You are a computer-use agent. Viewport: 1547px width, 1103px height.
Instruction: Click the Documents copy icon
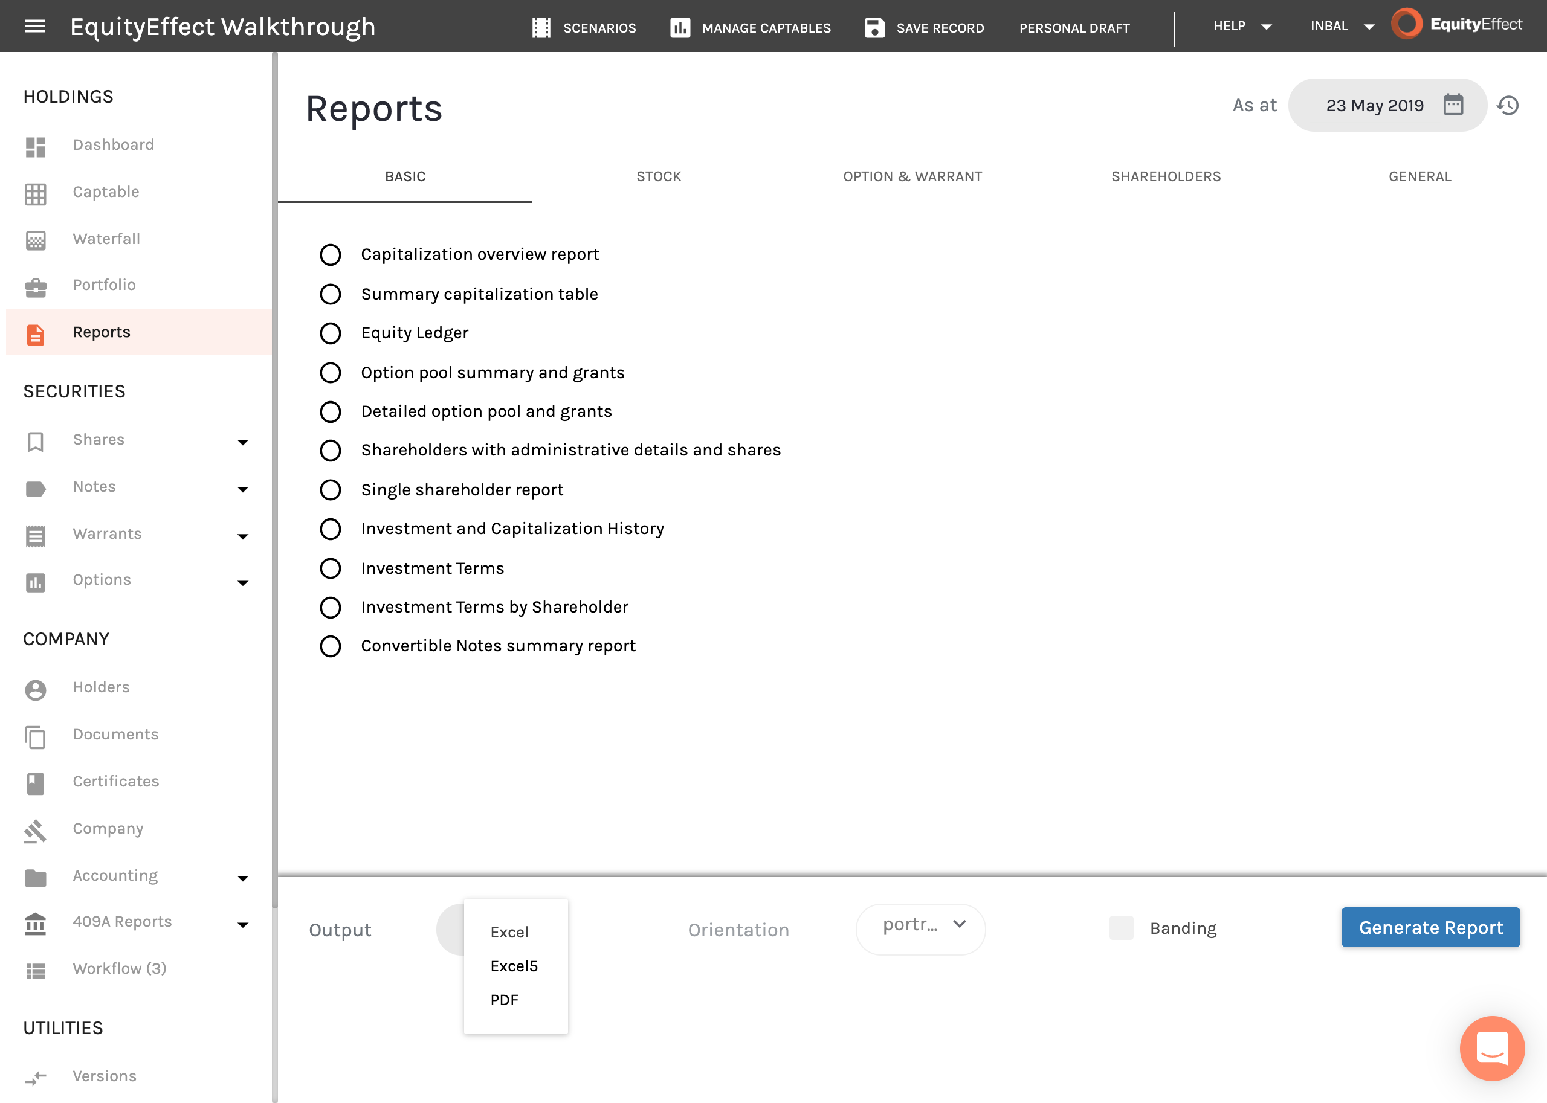click(x=35, y=737)
